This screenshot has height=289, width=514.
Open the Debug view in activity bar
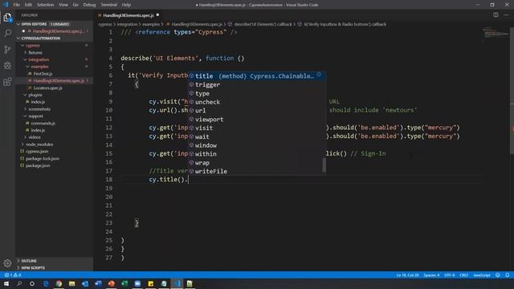(7, 65)
